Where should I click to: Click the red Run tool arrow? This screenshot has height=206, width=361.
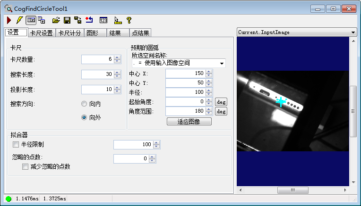tap(9, 20)
